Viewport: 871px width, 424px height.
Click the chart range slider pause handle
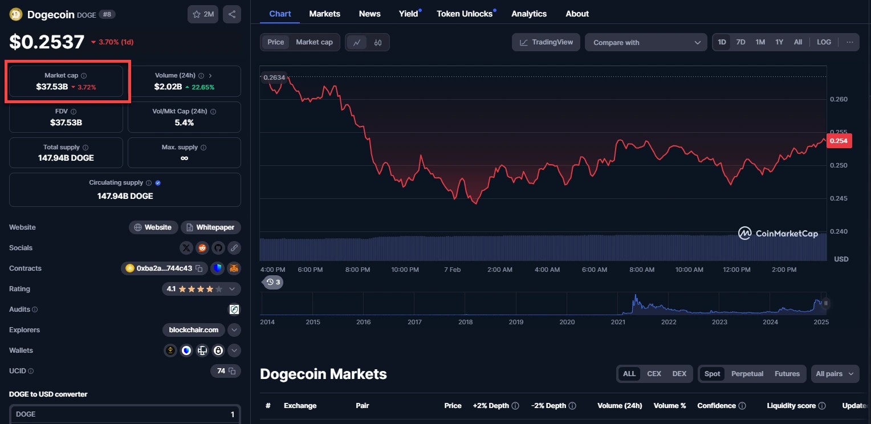click(825, 303)
